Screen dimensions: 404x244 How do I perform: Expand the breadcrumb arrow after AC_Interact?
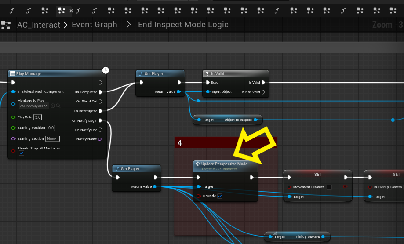coord(66,25)
